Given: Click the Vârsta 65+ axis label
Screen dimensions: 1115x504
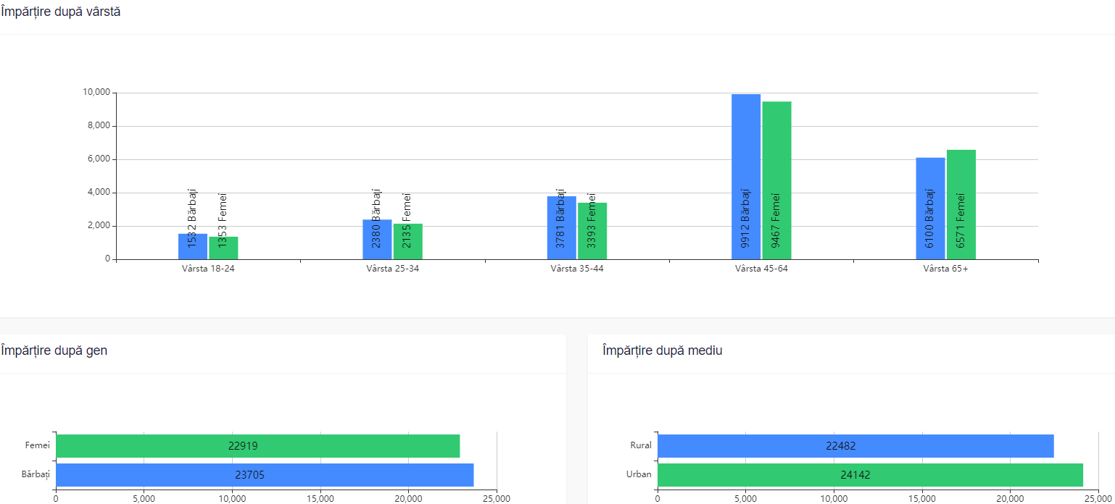Looking at the screenshot, I should 945,269.
